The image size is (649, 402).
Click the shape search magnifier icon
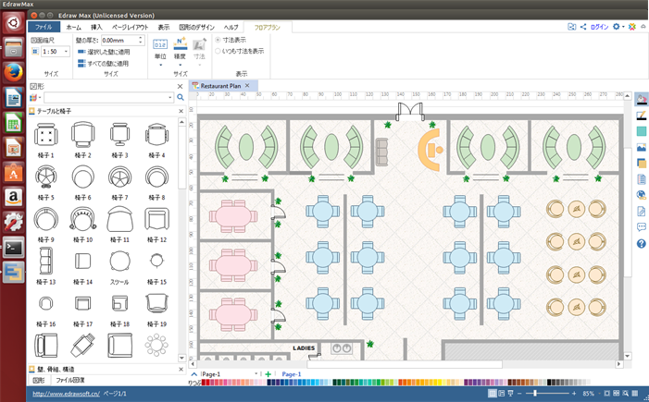coord(181,97)
